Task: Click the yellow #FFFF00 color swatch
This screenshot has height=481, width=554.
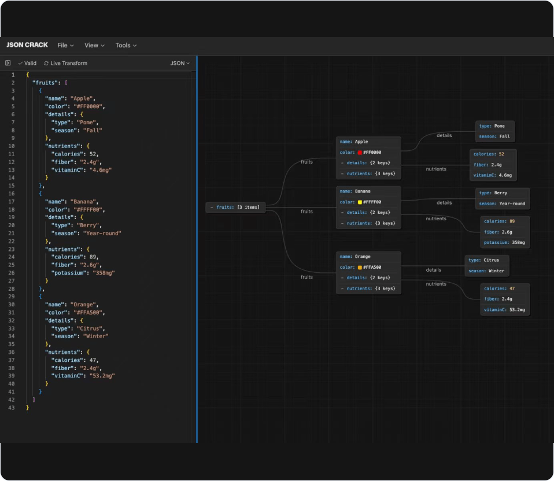Action: click(360, 202)
